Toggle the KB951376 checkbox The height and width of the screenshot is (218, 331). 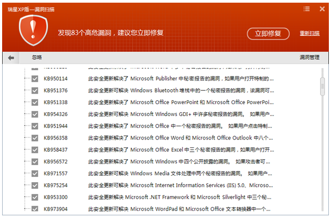click(35, 90)
